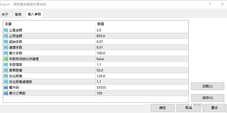The width and height of the screenshot is (227, 113).
Task: Click the icon beside 最大订单数
Action: (x=6, y=93)
